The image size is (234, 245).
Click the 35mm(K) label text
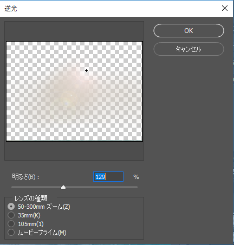pos(29,215)
